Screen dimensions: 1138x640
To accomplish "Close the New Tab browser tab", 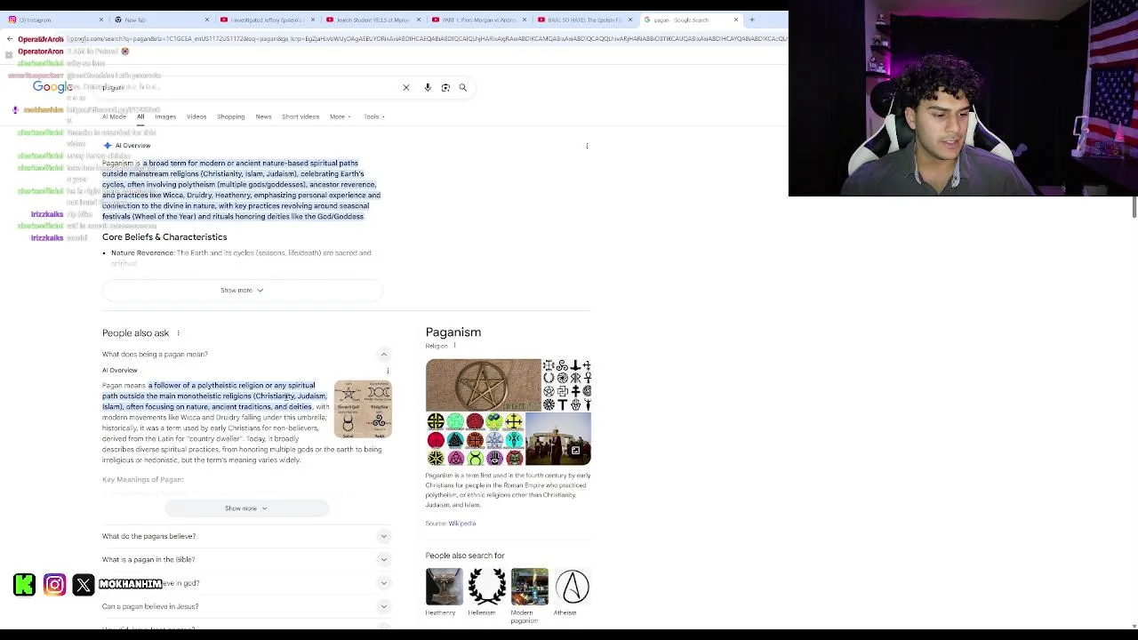I will click(206, 20).
